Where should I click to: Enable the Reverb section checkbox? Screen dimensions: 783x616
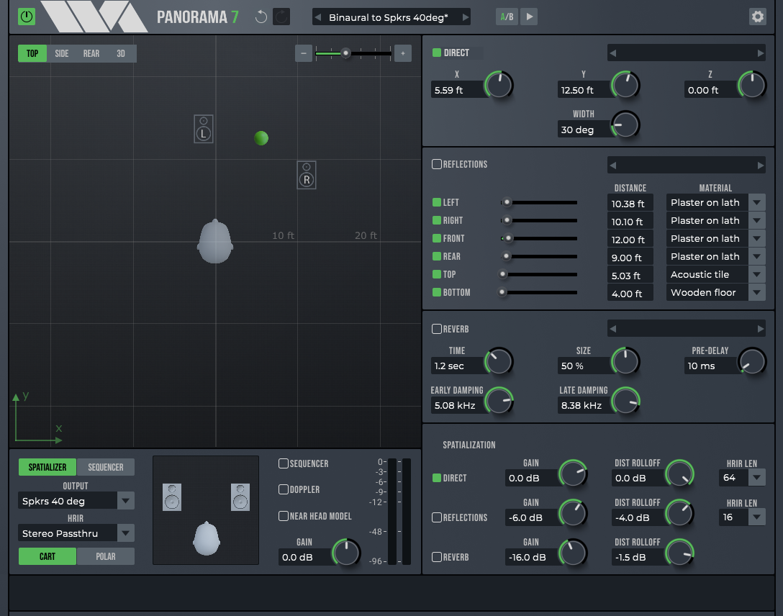click(x=436, y=329)
